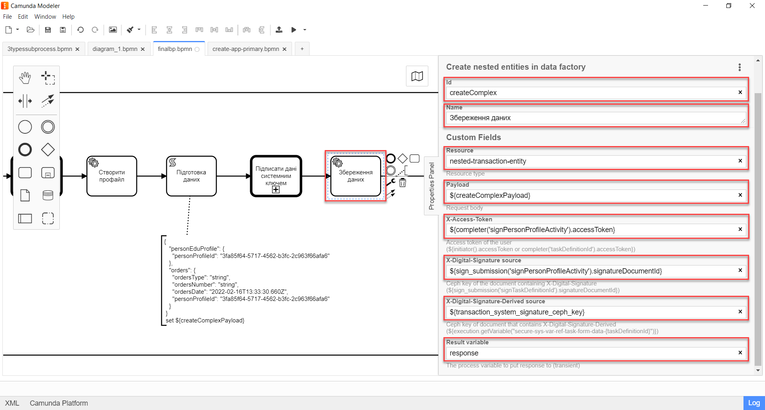
Task: Open start instance dropdown arrow
Action: click(305, 30)
